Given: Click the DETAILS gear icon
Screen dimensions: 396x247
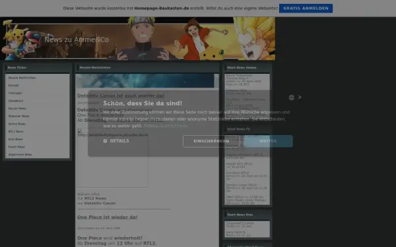Looking at the screenshot, I should (x=106, y=141).
